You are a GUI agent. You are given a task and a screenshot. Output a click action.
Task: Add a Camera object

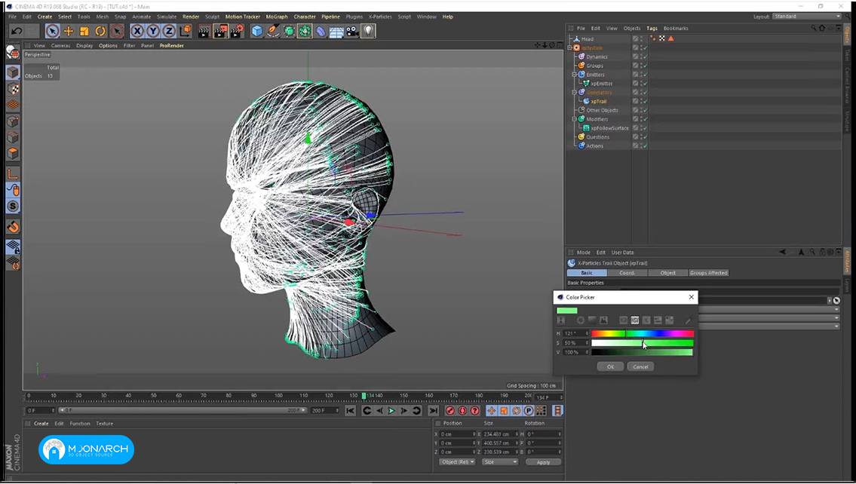tap(352, 31)
